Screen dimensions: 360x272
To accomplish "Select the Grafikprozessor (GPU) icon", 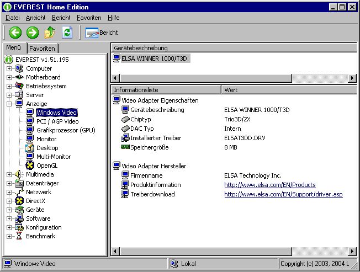I will pos(30,130).
